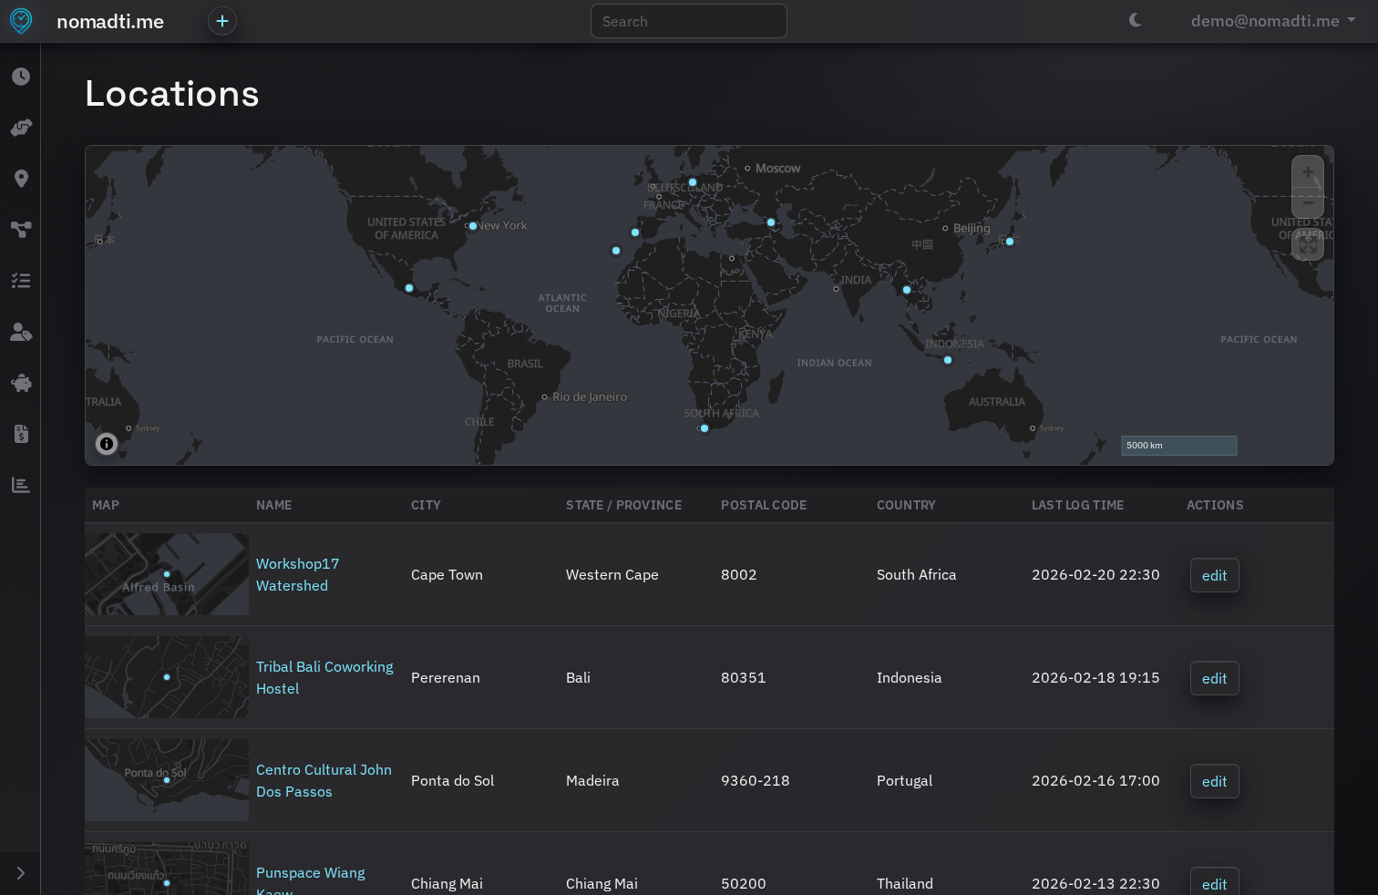Open the checklist section from the sidebar
Screen dimensions: 1378x895
20,280
